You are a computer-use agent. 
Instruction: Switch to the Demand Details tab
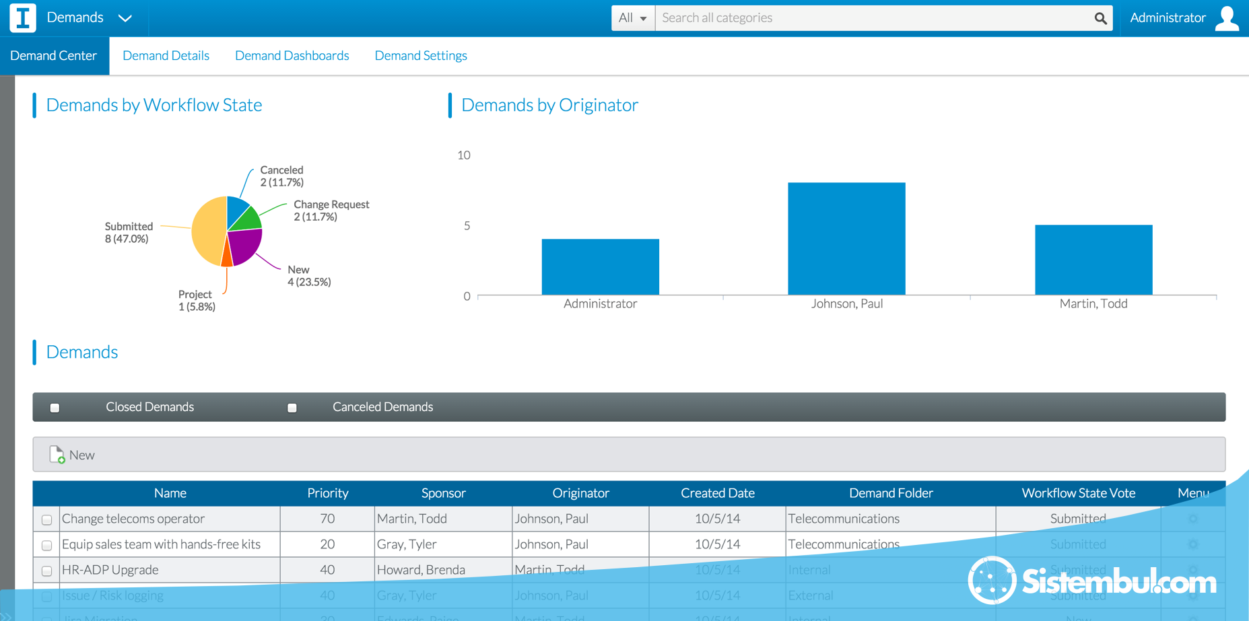[x=166, y=56]
